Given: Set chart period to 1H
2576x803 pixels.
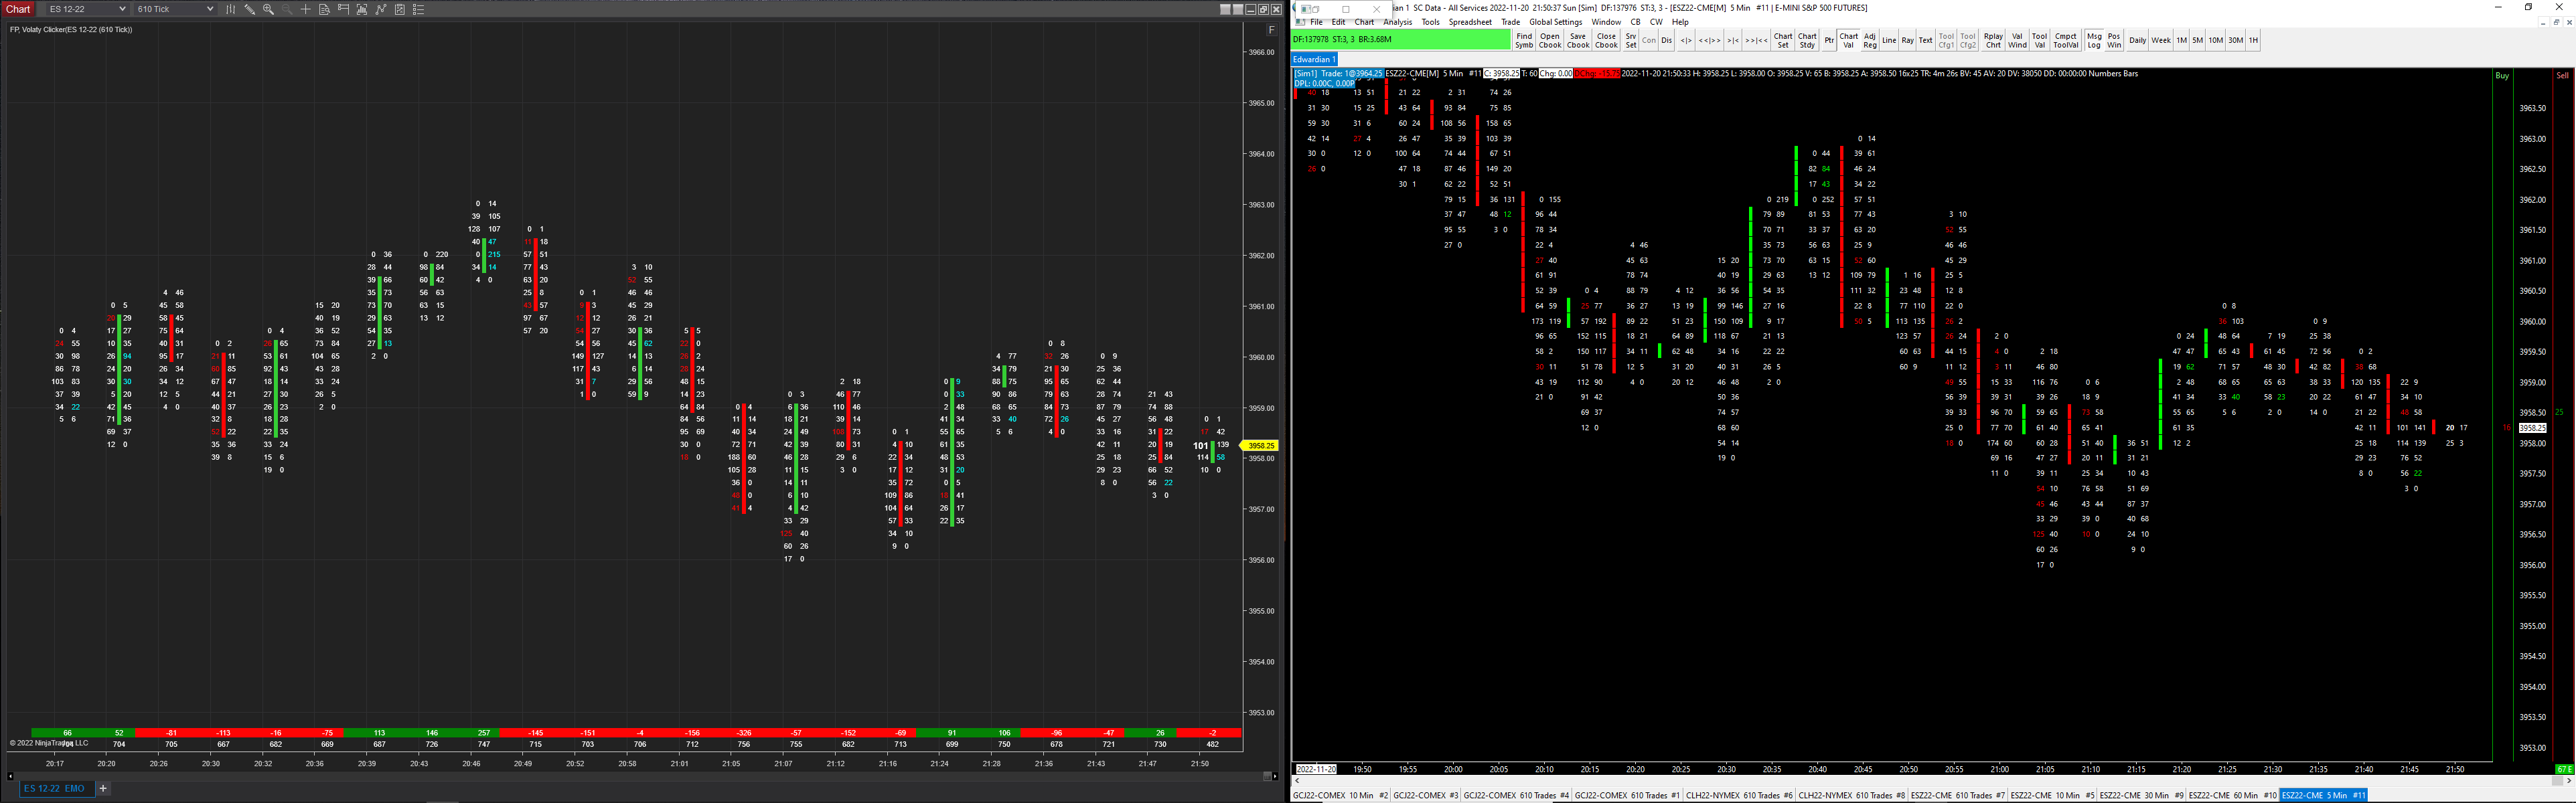Looking at the screenshot, I should (2253, 40).
